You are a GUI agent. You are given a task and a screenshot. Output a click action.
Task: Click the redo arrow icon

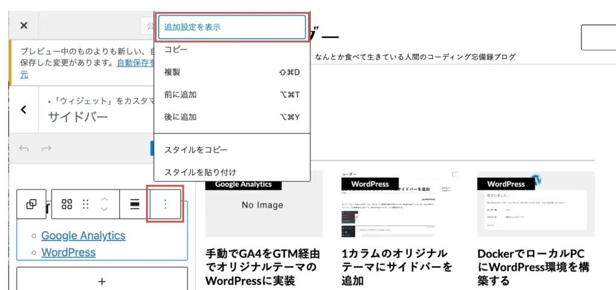(46, 149)
